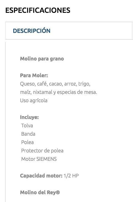The image size is (133, 202).
Task: Click the Queso, café, cacao line
Action: click(55, 84)
